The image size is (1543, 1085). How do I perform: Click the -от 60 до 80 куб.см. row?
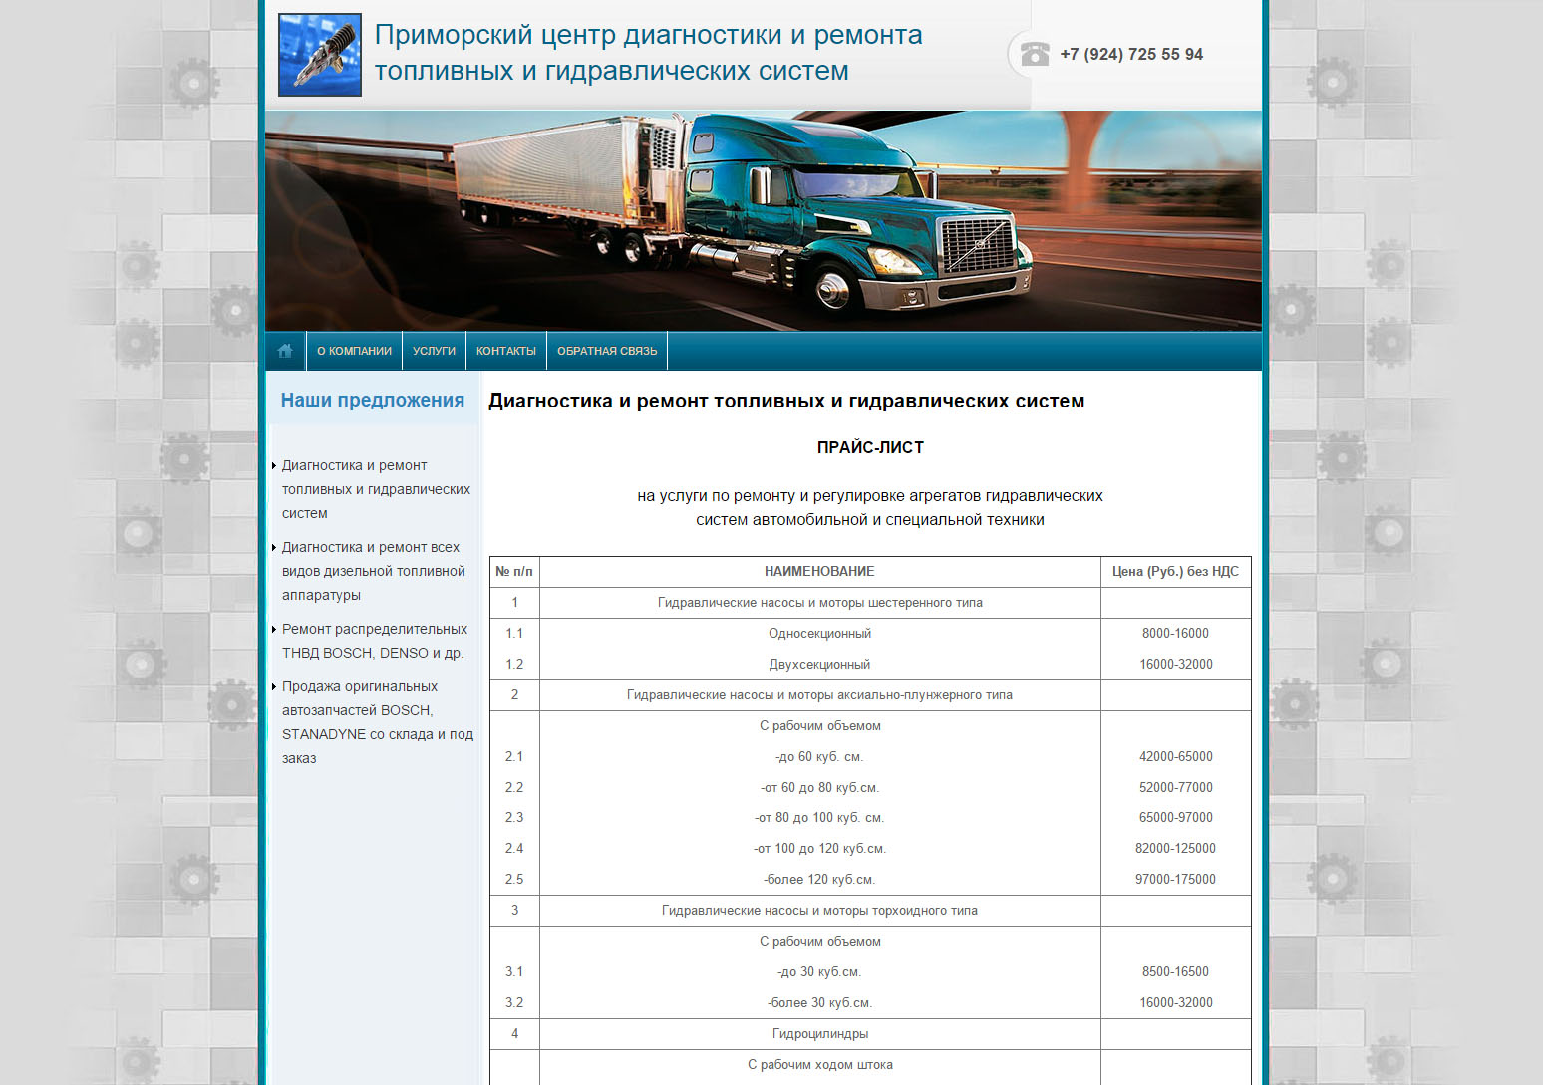(820, 787)
